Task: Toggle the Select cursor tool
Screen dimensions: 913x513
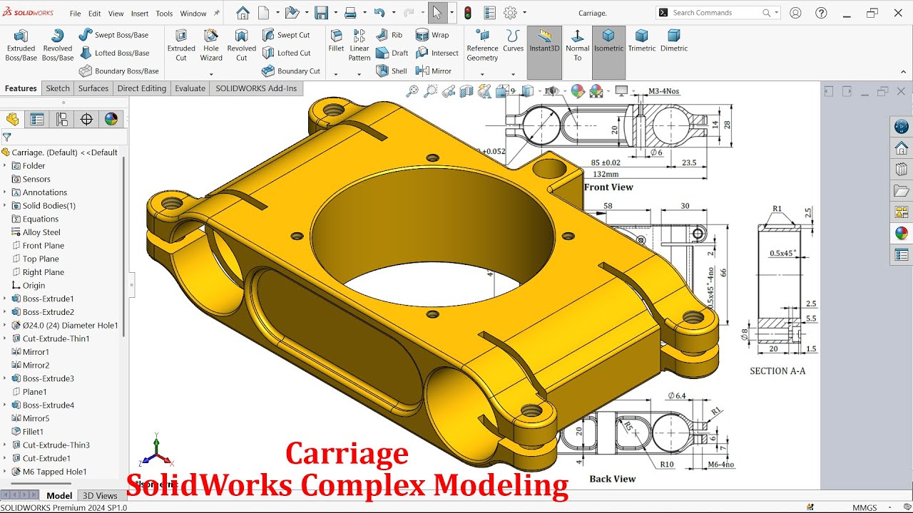Action: 437,13
